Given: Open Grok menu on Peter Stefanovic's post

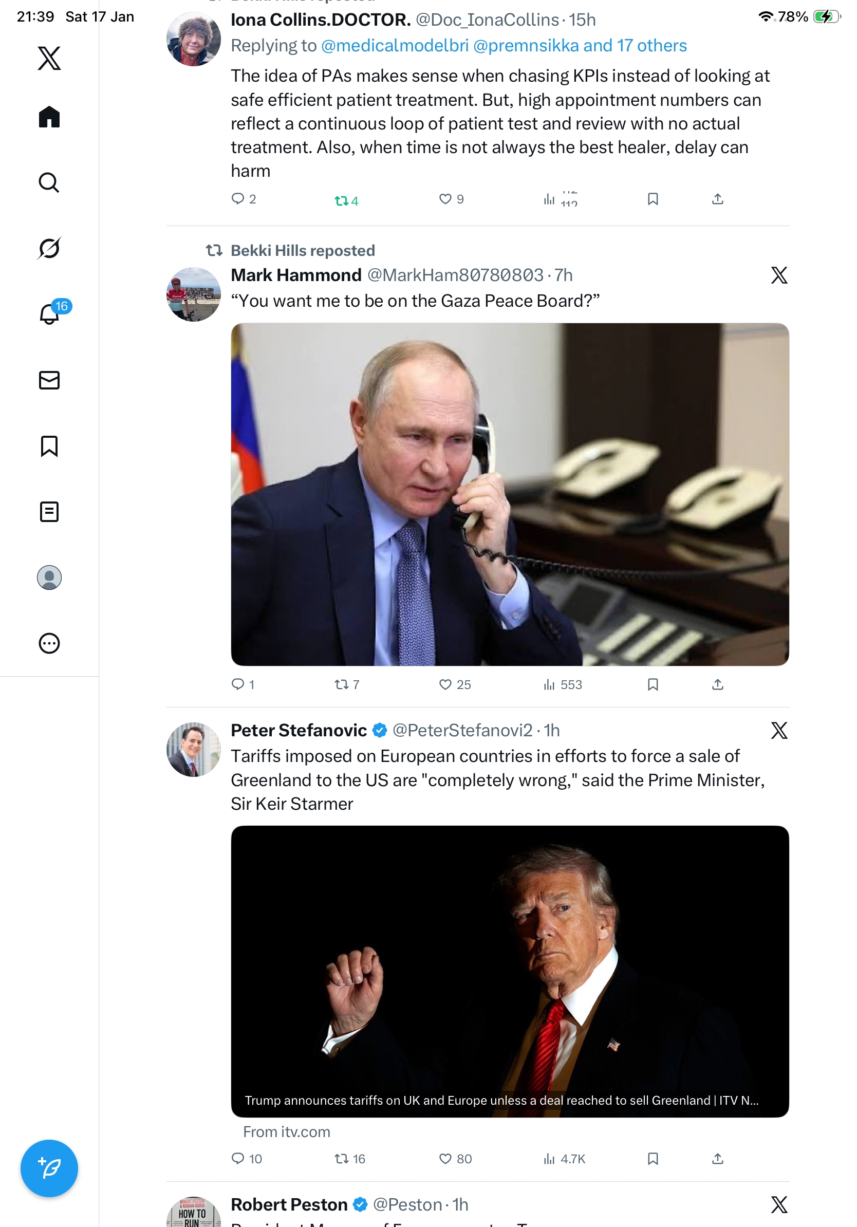Looking at the screenshot, I should (779, 731).
